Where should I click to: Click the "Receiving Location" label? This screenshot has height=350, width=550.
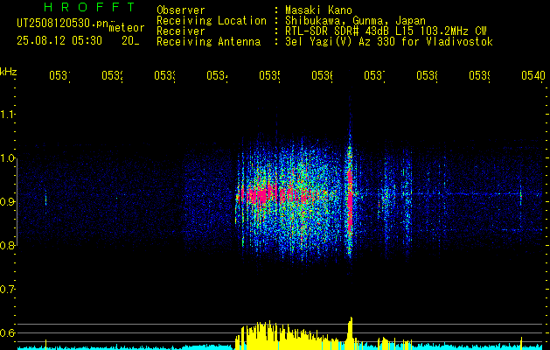pyautogui.click(x=212, y=21)
